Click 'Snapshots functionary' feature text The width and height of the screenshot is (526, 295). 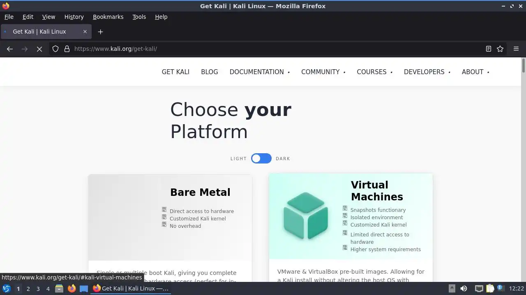coord(378,210)
